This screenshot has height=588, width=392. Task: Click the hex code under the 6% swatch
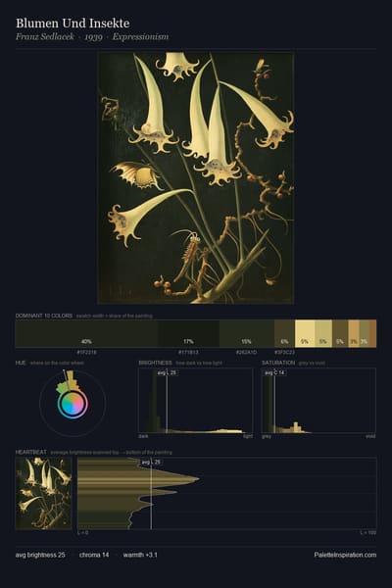point(285,353)
